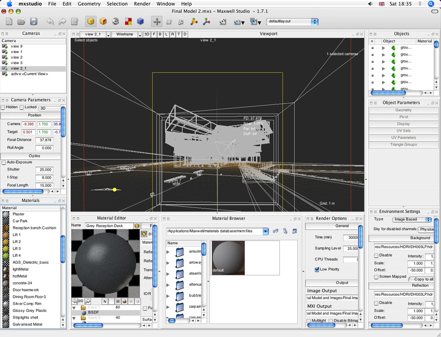The height and width of the screenshot is (337, 441).
Task: Expand the anisotropic materials folder
Action: [x=168, y=252]
